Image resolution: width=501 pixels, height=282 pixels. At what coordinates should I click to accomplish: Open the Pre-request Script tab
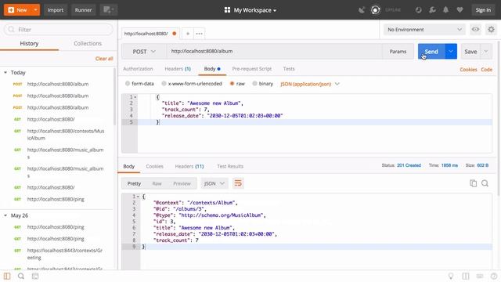[x=252, y=69]
